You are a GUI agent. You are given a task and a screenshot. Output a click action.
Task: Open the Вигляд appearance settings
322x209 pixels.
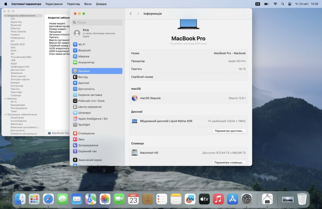[97, 77]
